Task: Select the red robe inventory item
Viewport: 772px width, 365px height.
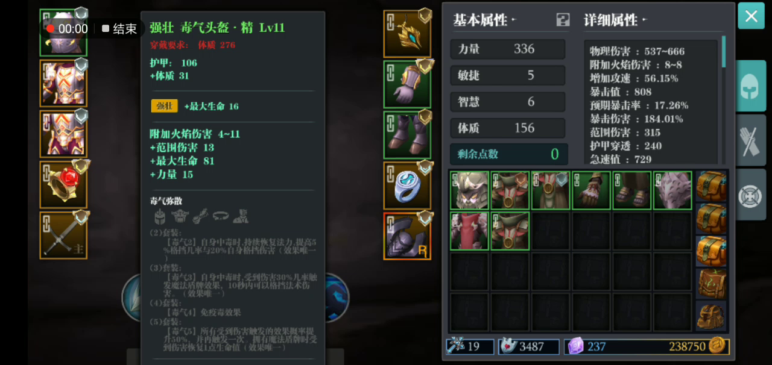Action: tap(469, 231)
